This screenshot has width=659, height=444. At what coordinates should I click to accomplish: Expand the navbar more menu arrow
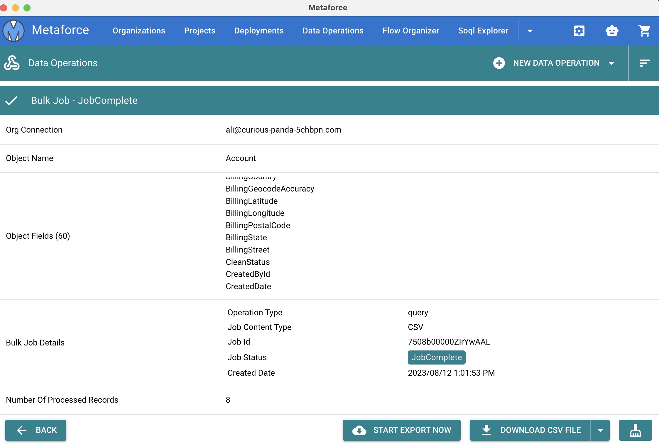(x=530, y=31)
